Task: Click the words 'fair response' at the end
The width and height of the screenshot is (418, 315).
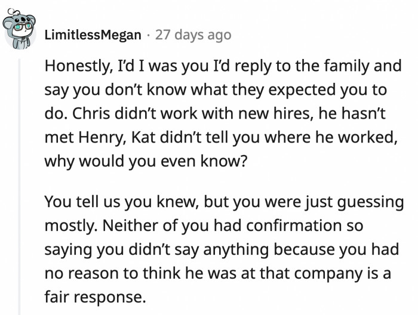Action: [x=95, y=296]
